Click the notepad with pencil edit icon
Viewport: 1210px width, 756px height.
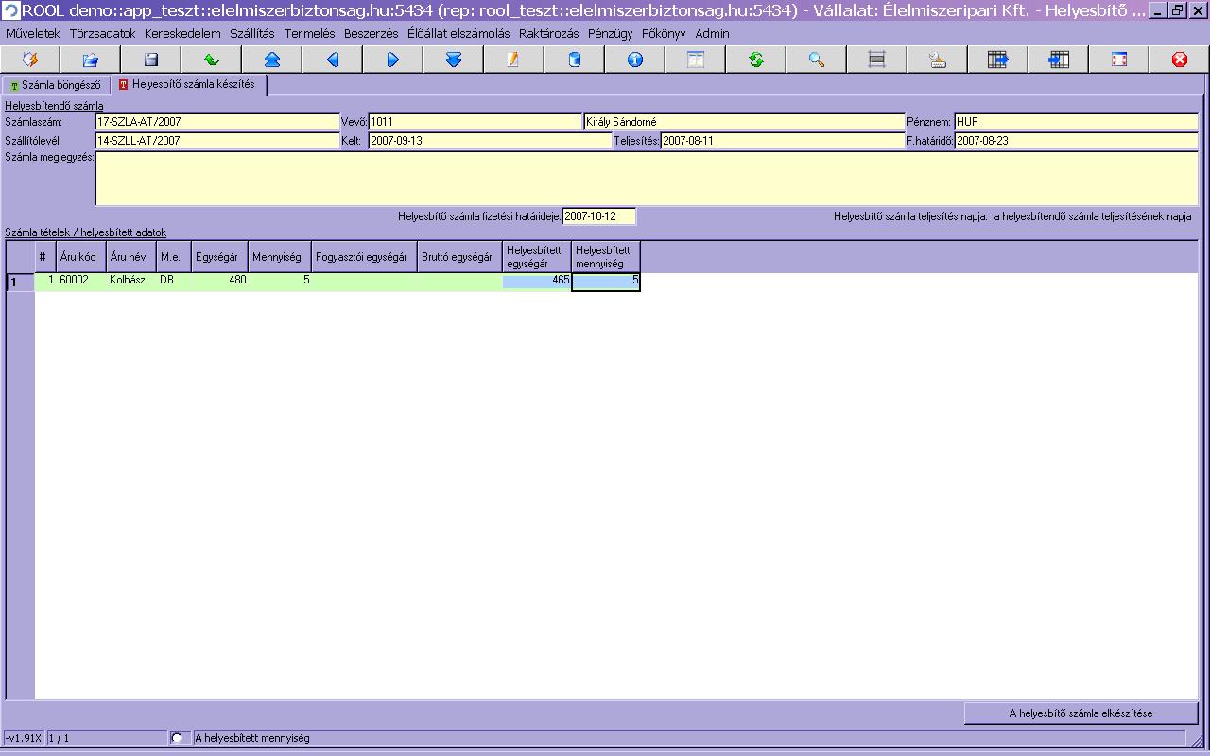click(513, 60)
